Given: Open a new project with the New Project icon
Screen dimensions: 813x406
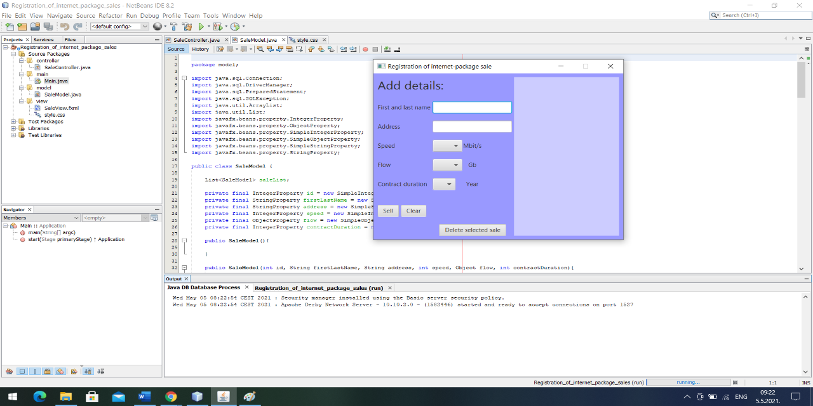Looking at the screenshot, I should [21, 27].
